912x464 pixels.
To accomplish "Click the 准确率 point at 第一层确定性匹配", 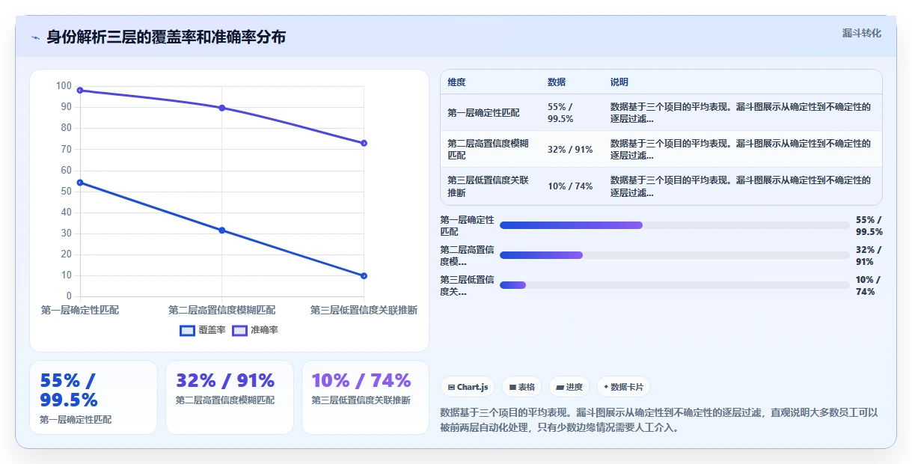I will (80, 90).
